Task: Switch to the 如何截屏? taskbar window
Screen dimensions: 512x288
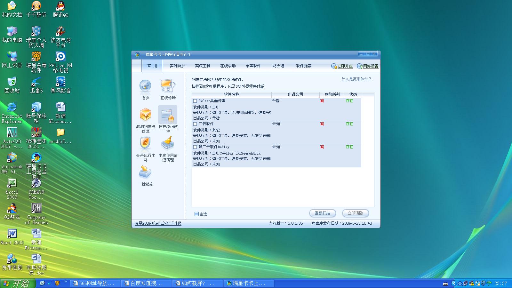Action: point(197,283)
